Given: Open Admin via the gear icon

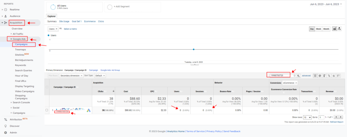Looking at the screenshot, I should (x=5, y=133).
